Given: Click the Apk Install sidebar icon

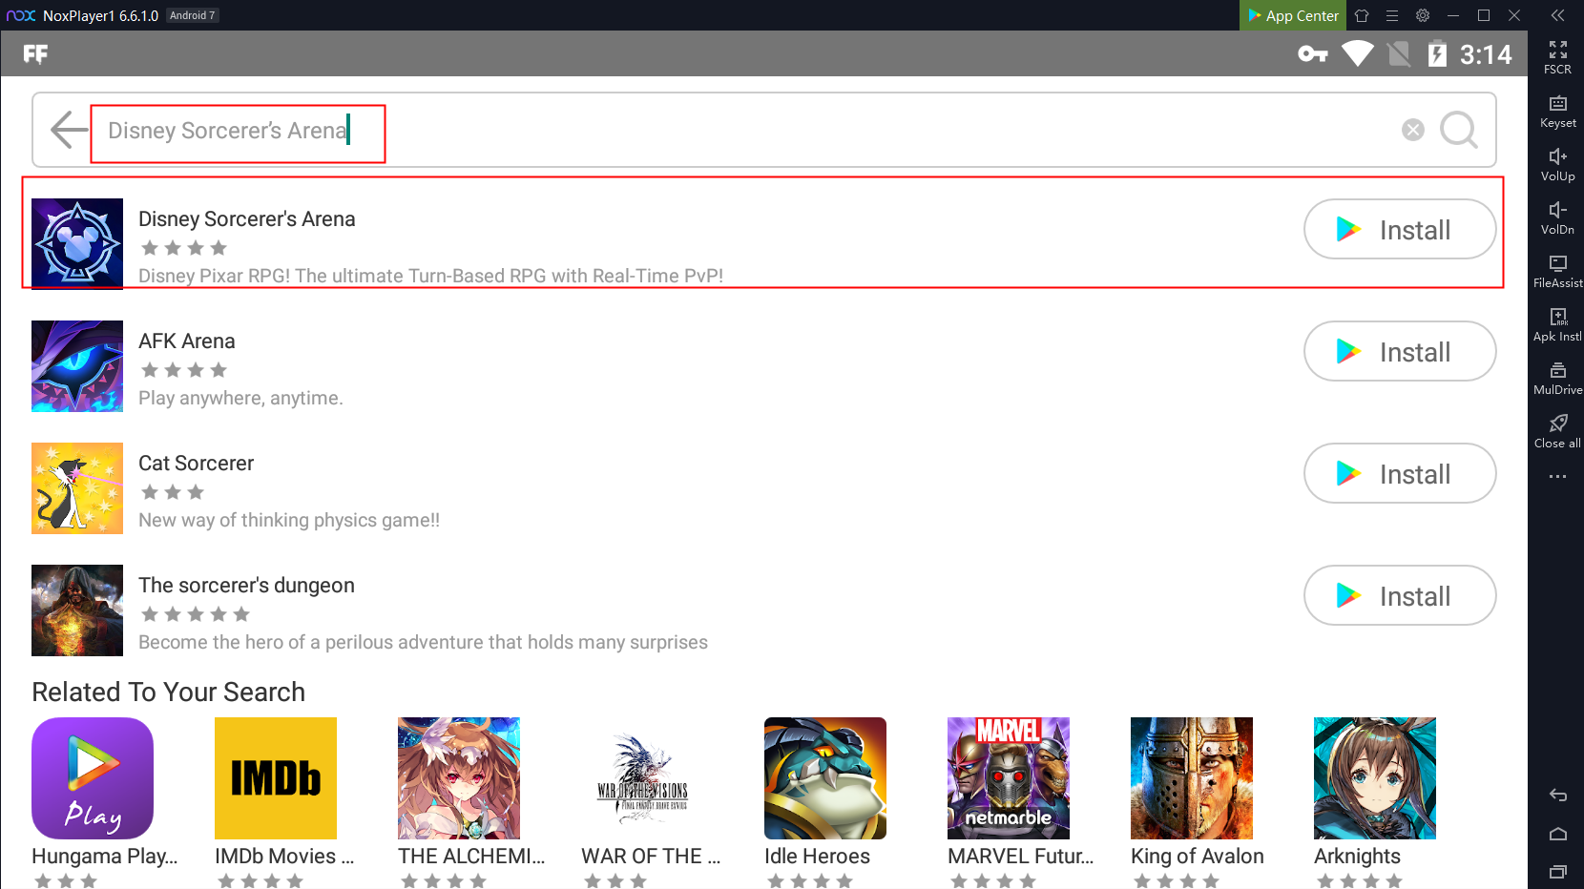Looking at the screenshot, I should point(1557,324).
